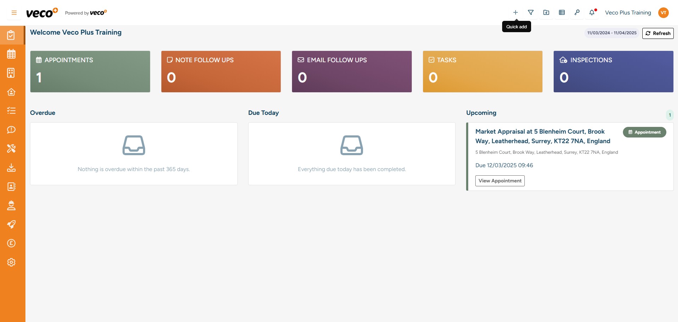678x322 pixels.
Task: Open the VT user avatar menu
Action: pyautogui.click(x=663, y=13)
